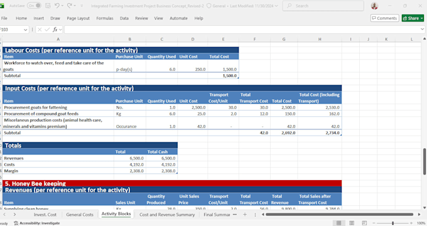Viewport: 427px width, 226px height.
Task: Select the Activity Blocks sheet tab
Action: (116, 214)
